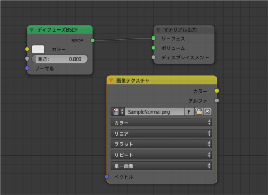Click the yellow カラー input socket on Diffuse node
The height and width of the screenshot is (195, 268).
pos(27,49)
